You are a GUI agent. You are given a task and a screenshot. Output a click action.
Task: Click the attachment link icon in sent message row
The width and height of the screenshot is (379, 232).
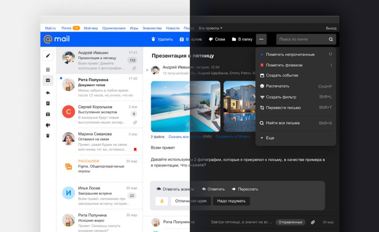click(x=313, y=222)
